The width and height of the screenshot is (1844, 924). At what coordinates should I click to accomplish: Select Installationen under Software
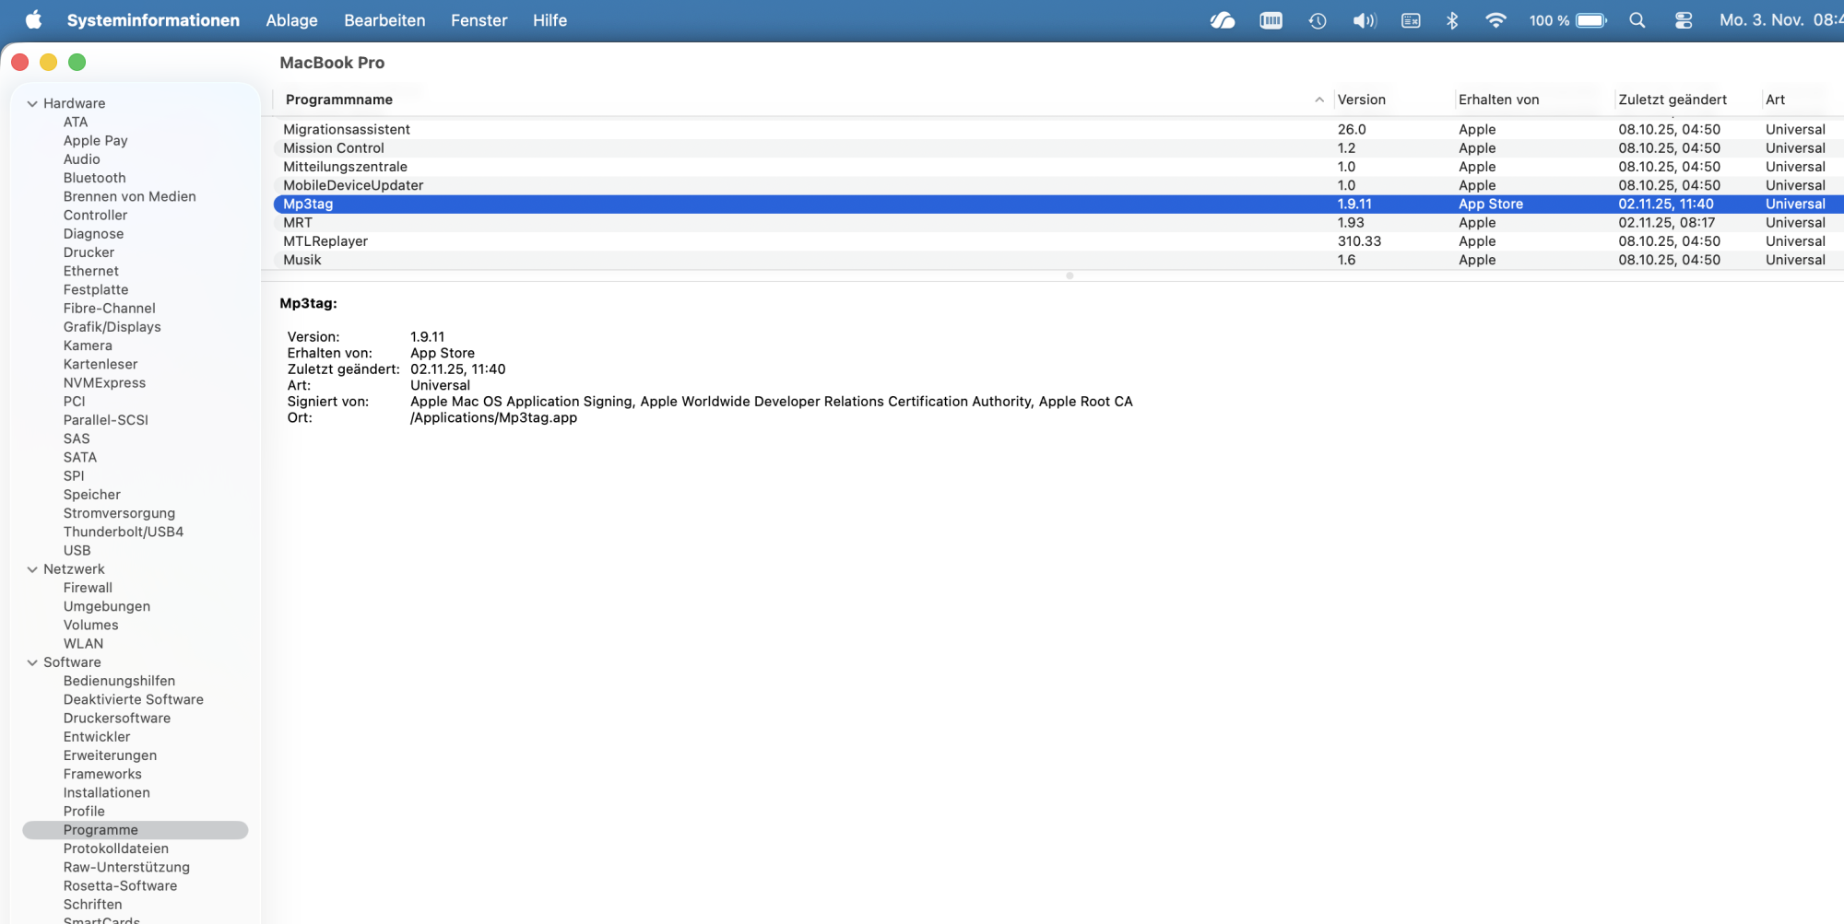[106, 792]
